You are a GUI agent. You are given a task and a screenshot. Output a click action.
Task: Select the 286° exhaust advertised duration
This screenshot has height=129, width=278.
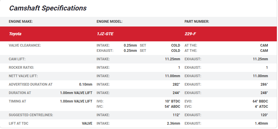click(264, 84)
